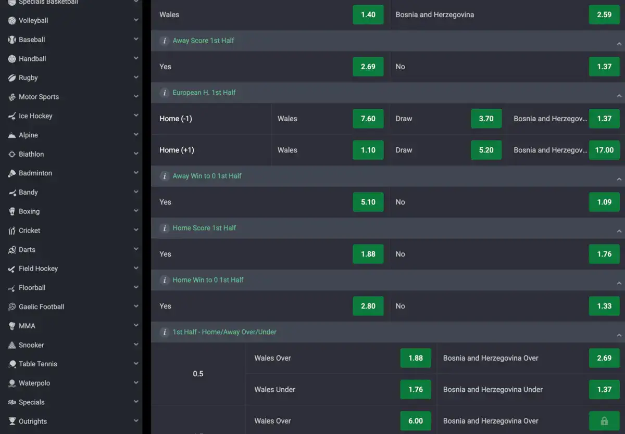625x434 pixels.
Task: Click the Snooker triangle icon
Action: pos(12,345)
